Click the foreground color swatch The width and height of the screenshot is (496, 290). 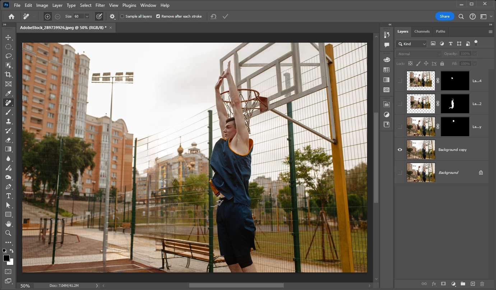(x=6, y=258)
